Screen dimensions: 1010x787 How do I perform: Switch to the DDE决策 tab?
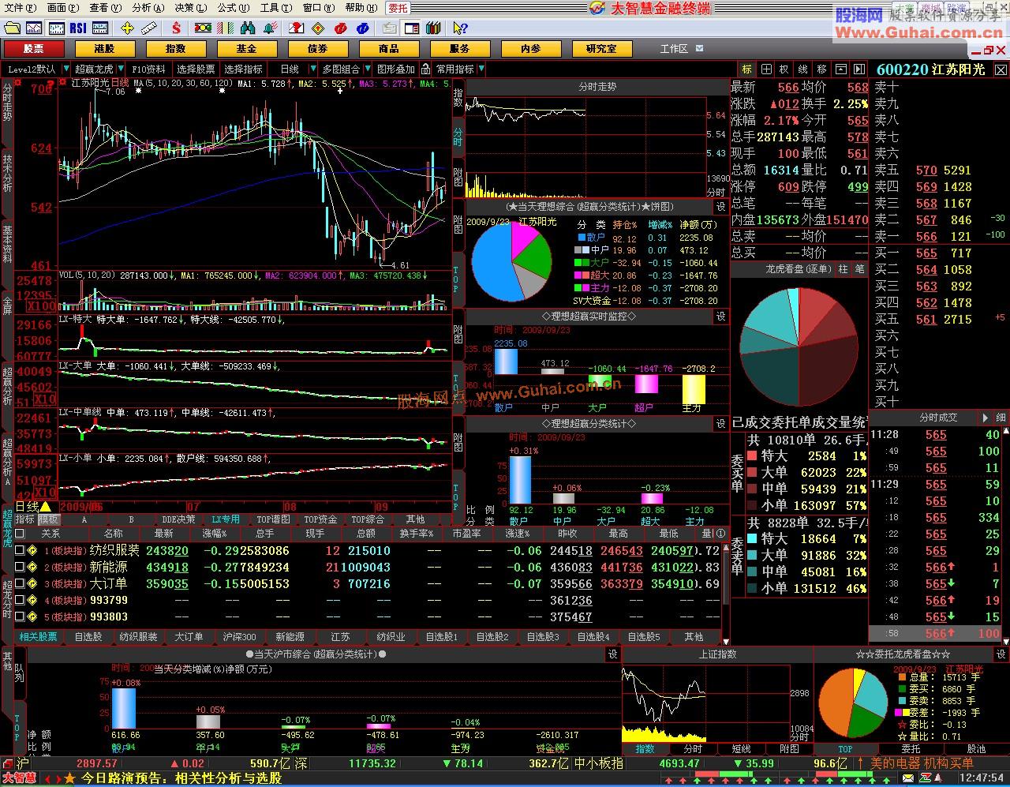(178, 519)
